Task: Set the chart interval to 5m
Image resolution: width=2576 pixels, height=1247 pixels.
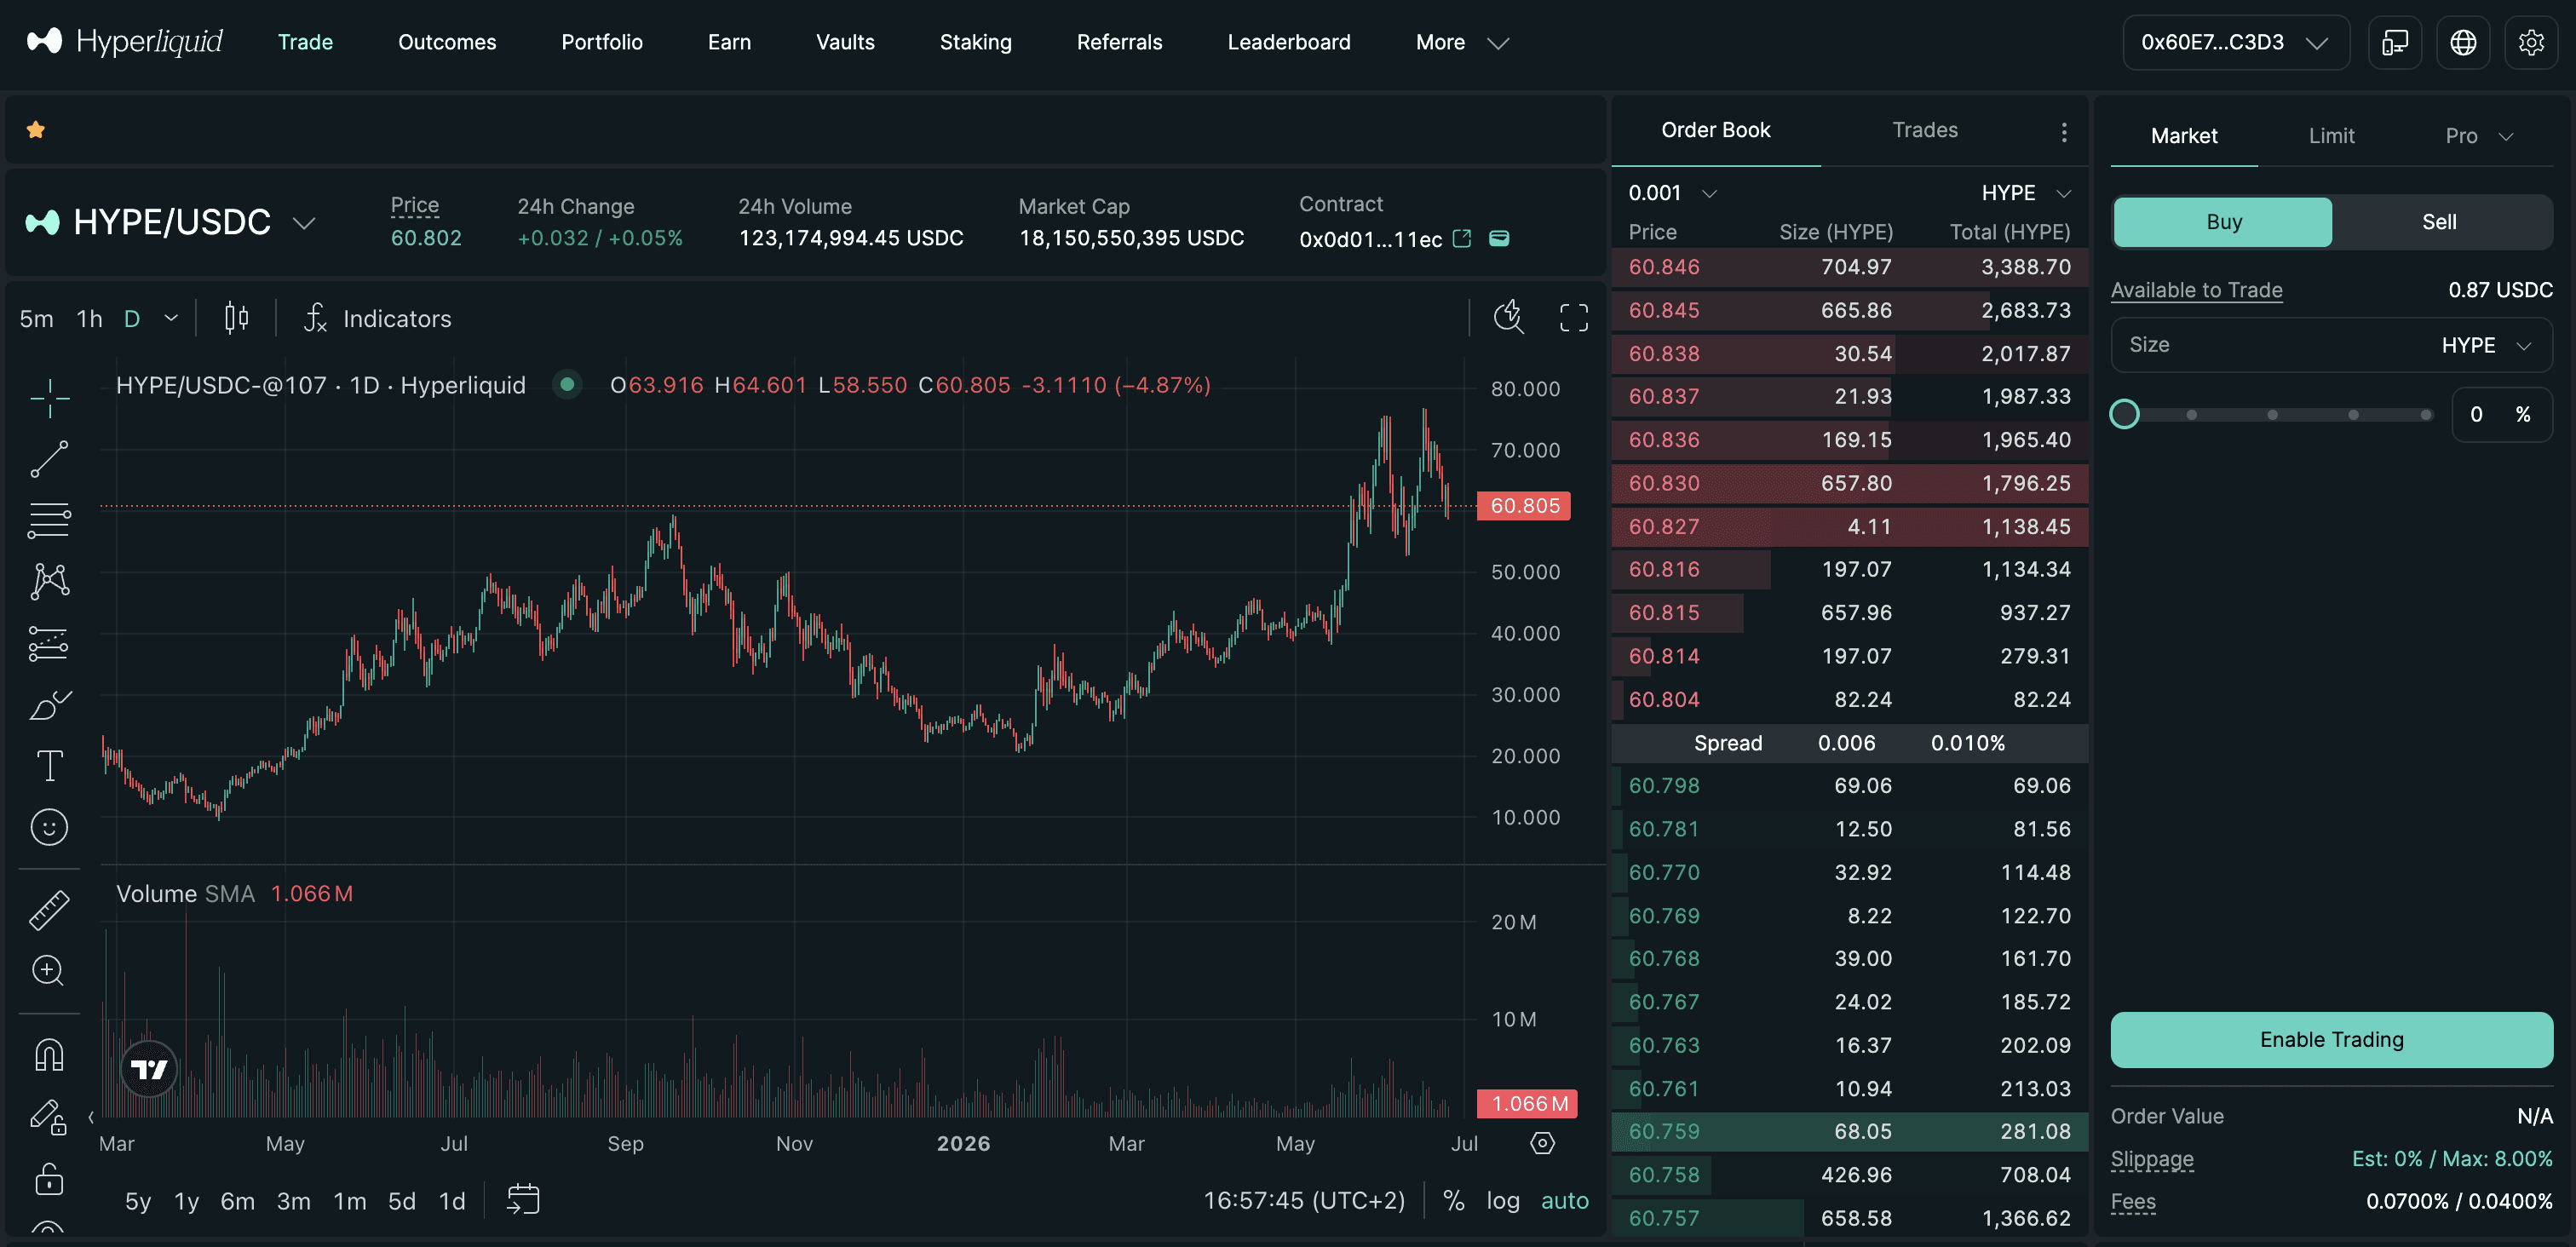Action: coord(36,318)
